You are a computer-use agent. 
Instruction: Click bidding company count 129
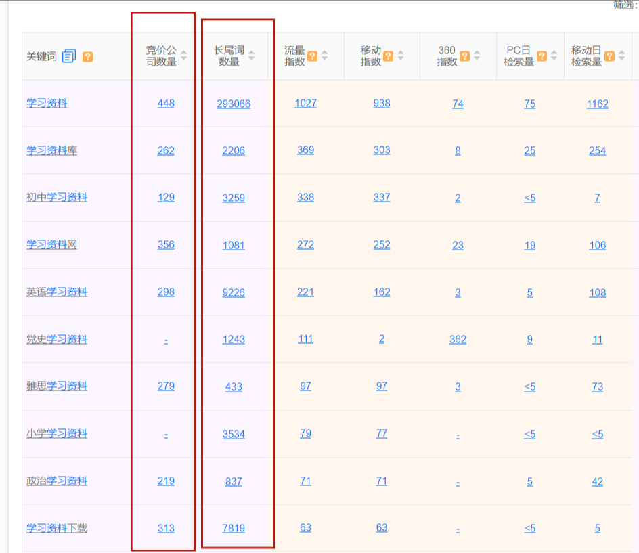click(166, 198)
